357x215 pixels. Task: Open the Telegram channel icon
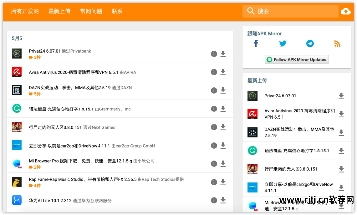point(310,44)
